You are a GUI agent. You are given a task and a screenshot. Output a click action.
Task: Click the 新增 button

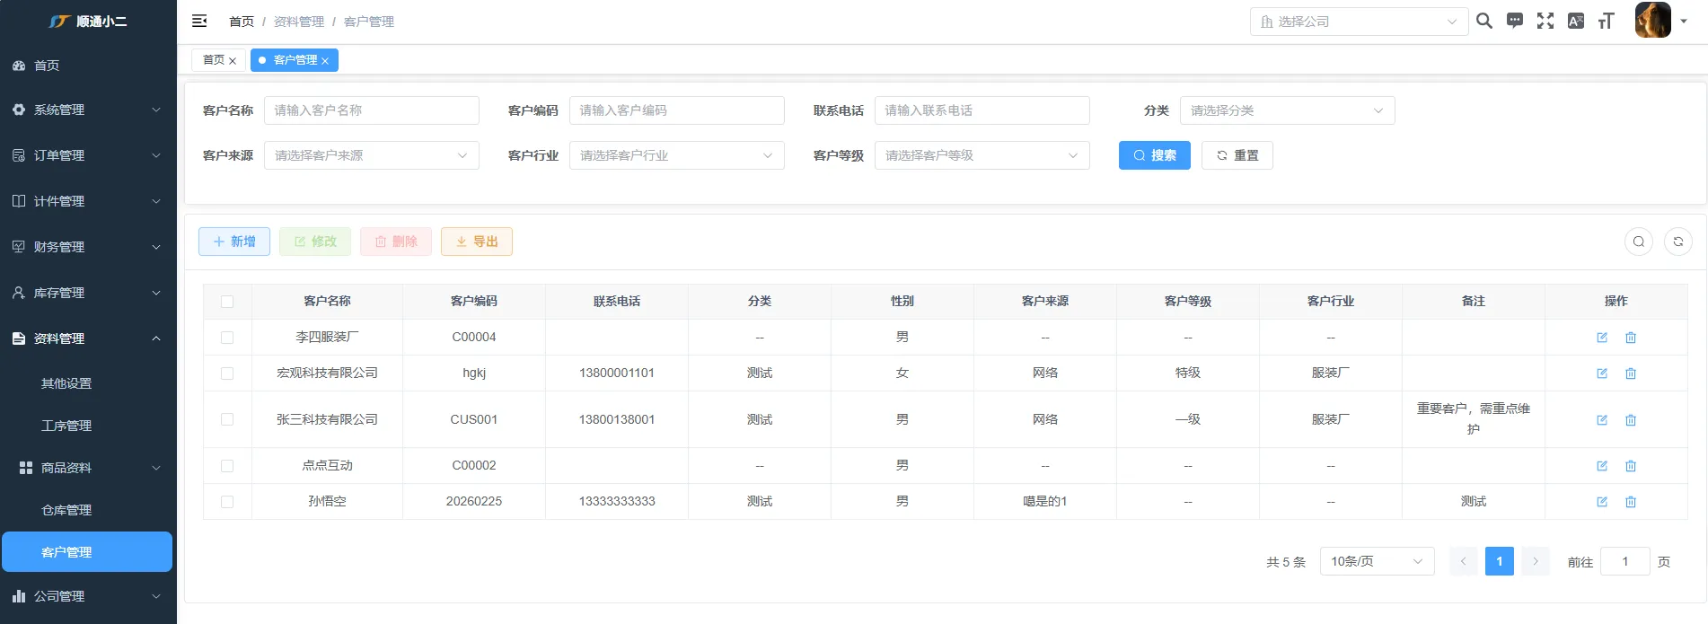234,242
